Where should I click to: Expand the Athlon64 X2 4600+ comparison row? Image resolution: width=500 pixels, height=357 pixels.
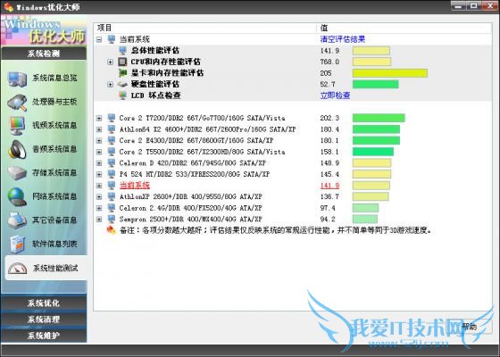pos(99,129)
